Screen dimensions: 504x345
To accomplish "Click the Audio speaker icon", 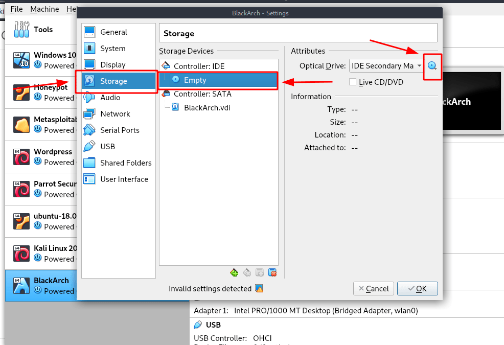I will click(89, 98).
